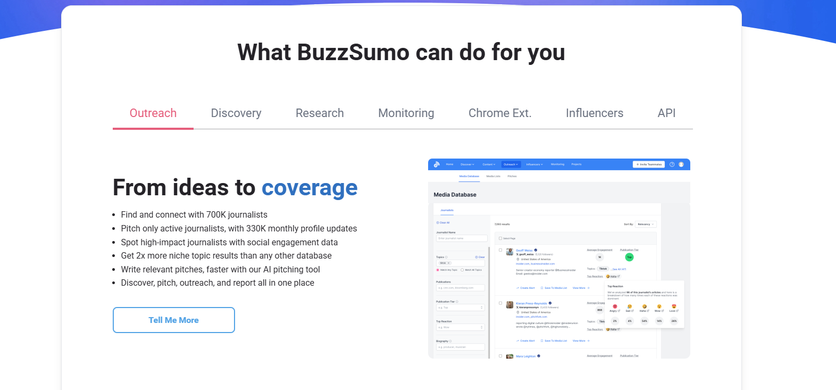Click Haha reaction emoji in preview popup
This screenshot has width=836, height=390.
(x=644, y=306)
